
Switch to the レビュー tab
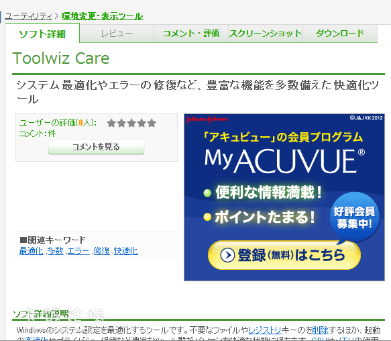[117, 34]
